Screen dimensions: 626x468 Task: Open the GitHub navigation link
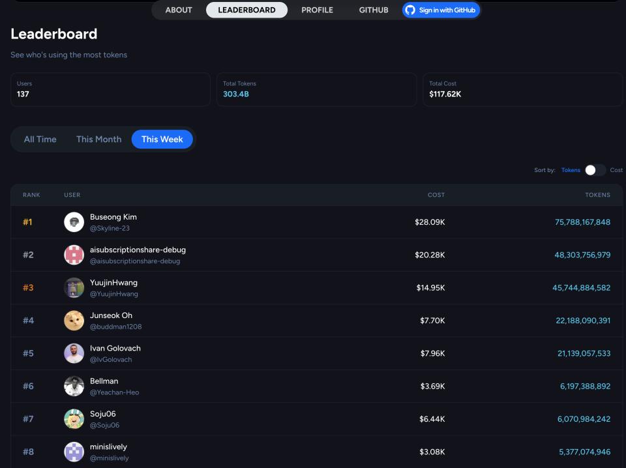click(374, 10)
